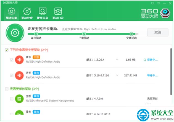Open the 硬件信息 monitor icon

coord(42,12)
